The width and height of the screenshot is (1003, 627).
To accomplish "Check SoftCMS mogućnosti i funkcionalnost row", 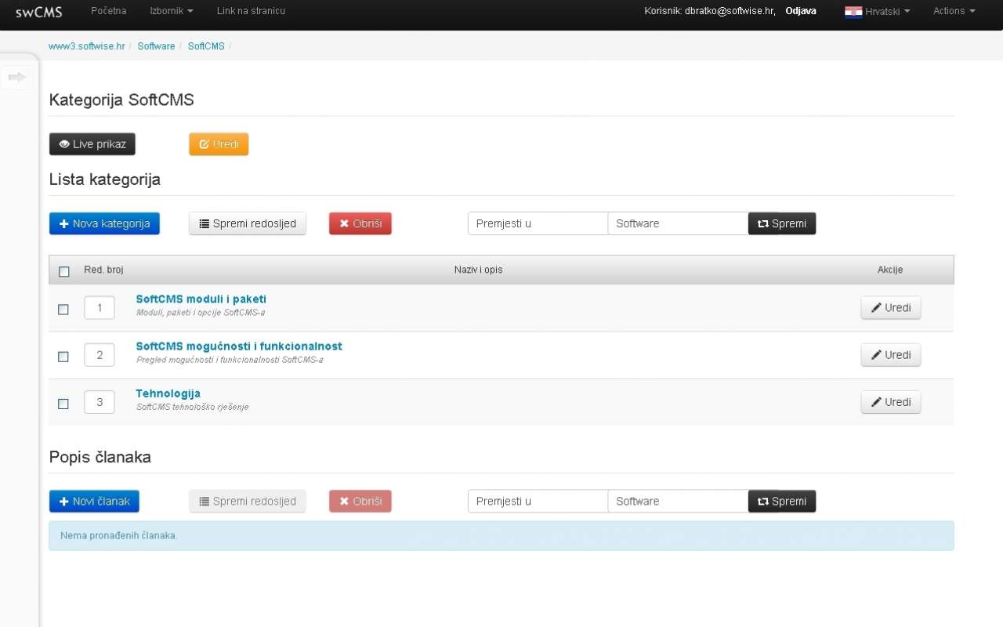I will 63,356.
